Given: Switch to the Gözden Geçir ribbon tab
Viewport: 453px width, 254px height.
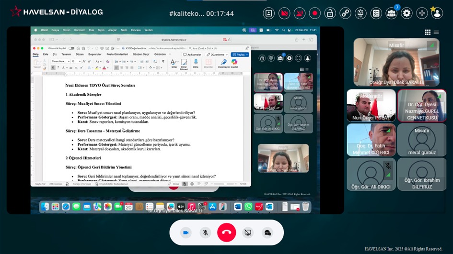Looking at the screenshot, I should [141, 55].
